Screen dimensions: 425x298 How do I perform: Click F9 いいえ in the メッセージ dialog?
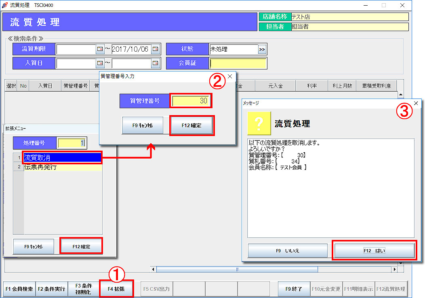pyautogui.click(x=288, y=251)
